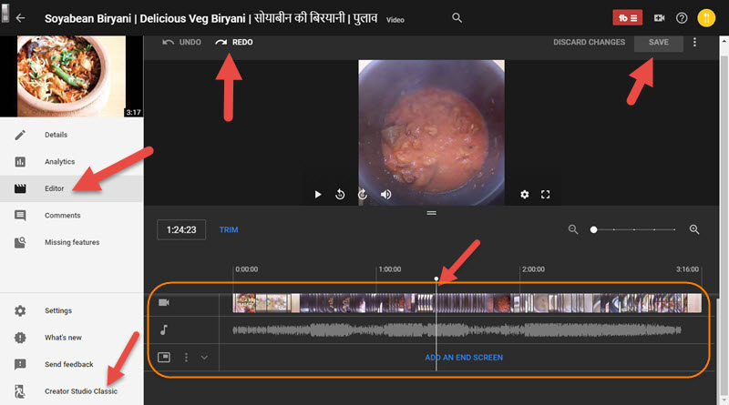Go back using the top-left arrow
729x405 pixels.
20,18
